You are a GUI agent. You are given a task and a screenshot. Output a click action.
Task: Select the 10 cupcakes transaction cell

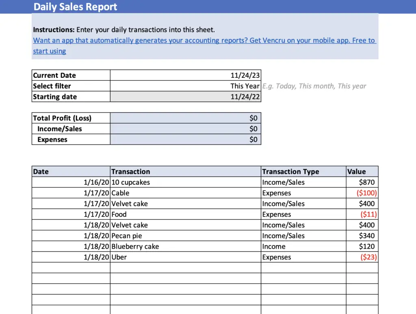(x=185, y=183)
